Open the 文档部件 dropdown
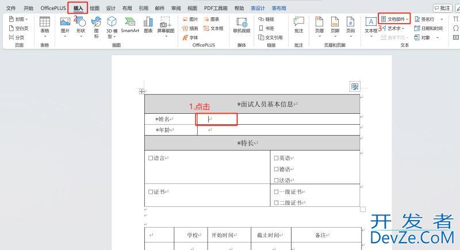This screenshot has height=250, width=460. (395, 19)
